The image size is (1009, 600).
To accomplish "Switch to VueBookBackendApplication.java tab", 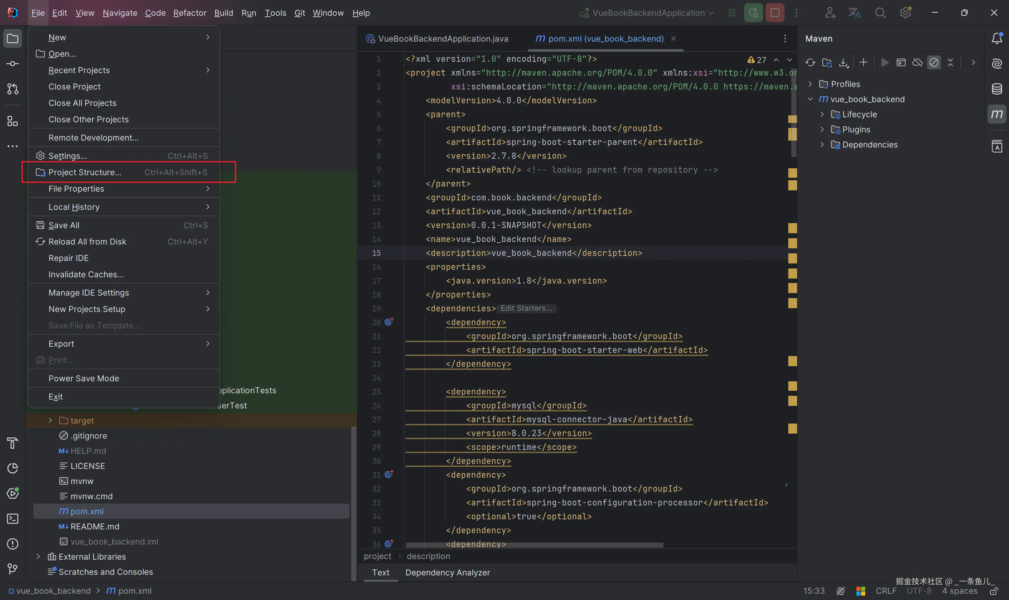I will [x=443, y=39].
